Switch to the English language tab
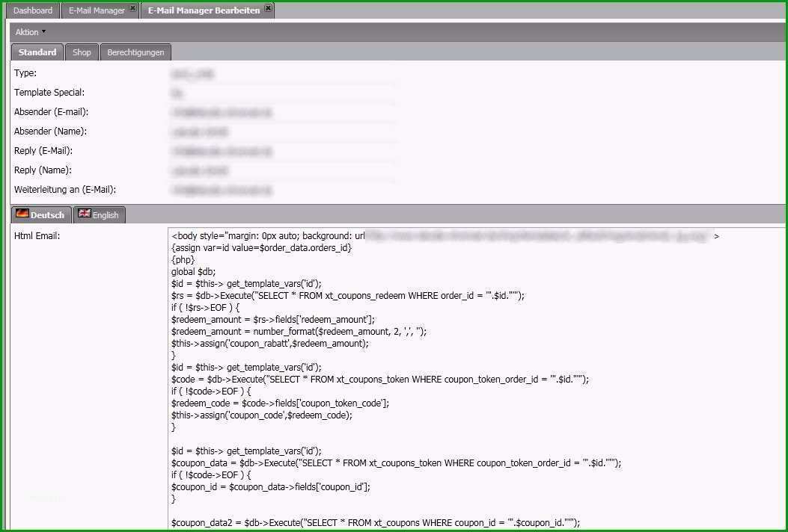Viewport: 788px width, 532px height. (x=99, y=214)
